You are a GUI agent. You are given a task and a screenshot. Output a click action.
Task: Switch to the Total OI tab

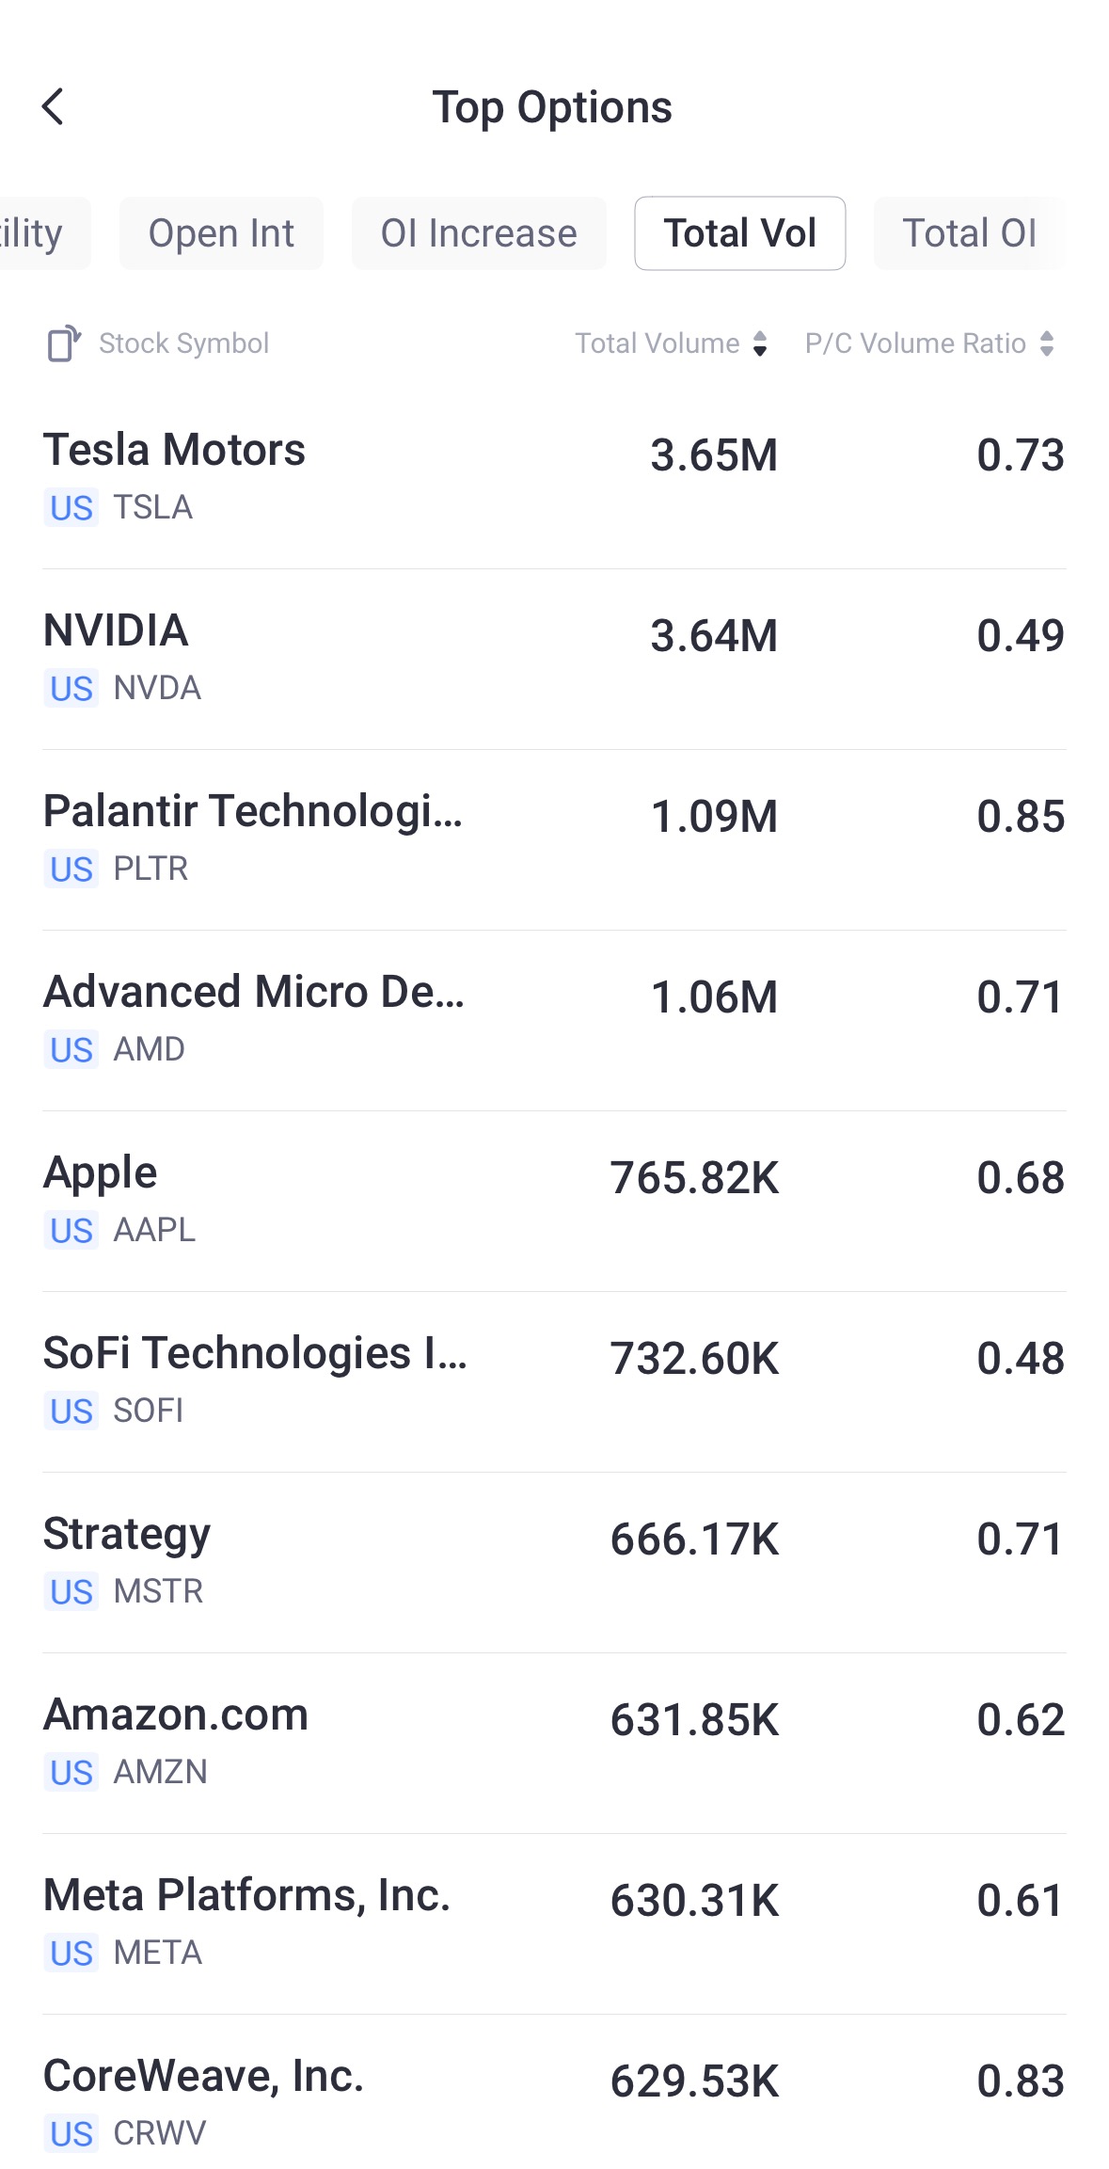click(969, 233)
